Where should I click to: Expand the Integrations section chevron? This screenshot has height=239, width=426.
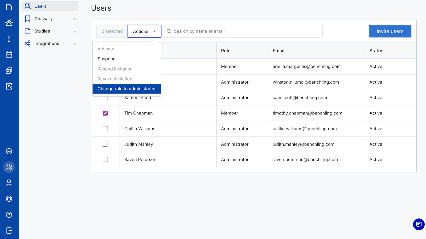pos(75,44)
